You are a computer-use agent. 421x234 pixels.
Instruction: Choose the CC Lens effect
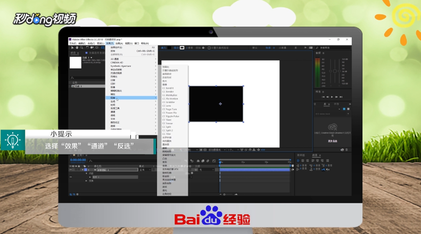click(x=167, y=106)
